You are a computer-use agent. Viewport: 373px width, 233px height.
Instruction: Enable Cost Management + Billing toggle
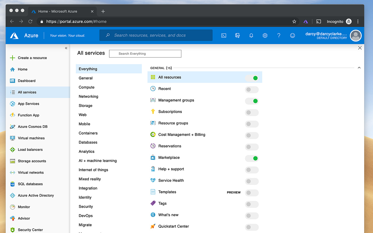tap(252, 135)
